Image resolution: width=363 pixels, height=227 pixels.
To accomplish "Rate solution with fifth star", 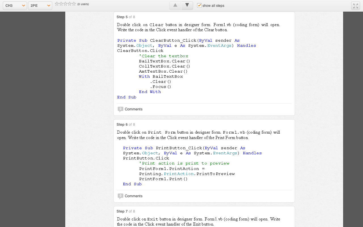I will [x=74, y=4].
